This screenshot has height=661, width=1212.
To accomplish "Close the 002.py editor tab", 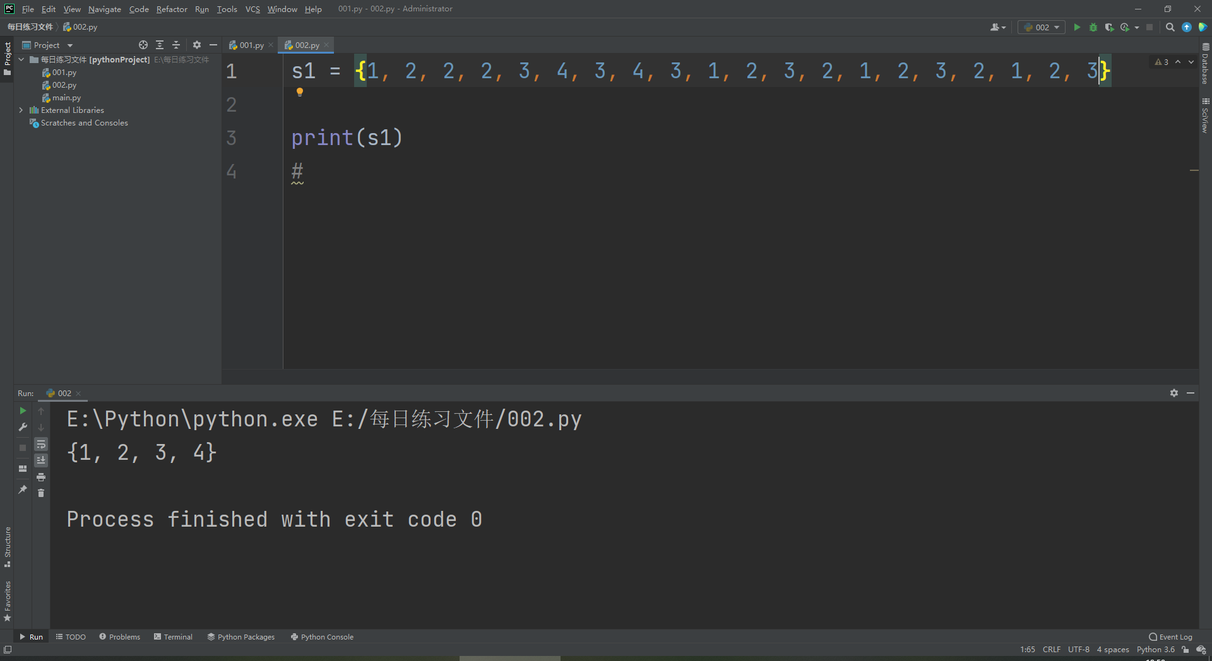I will [326, 45].
